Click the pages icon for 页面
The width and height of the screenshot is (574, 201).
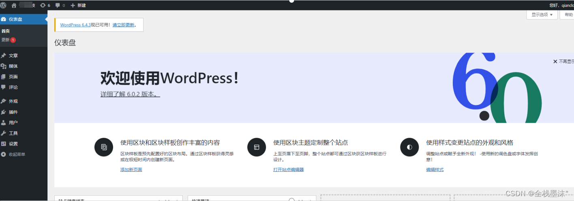pos(4,77)
